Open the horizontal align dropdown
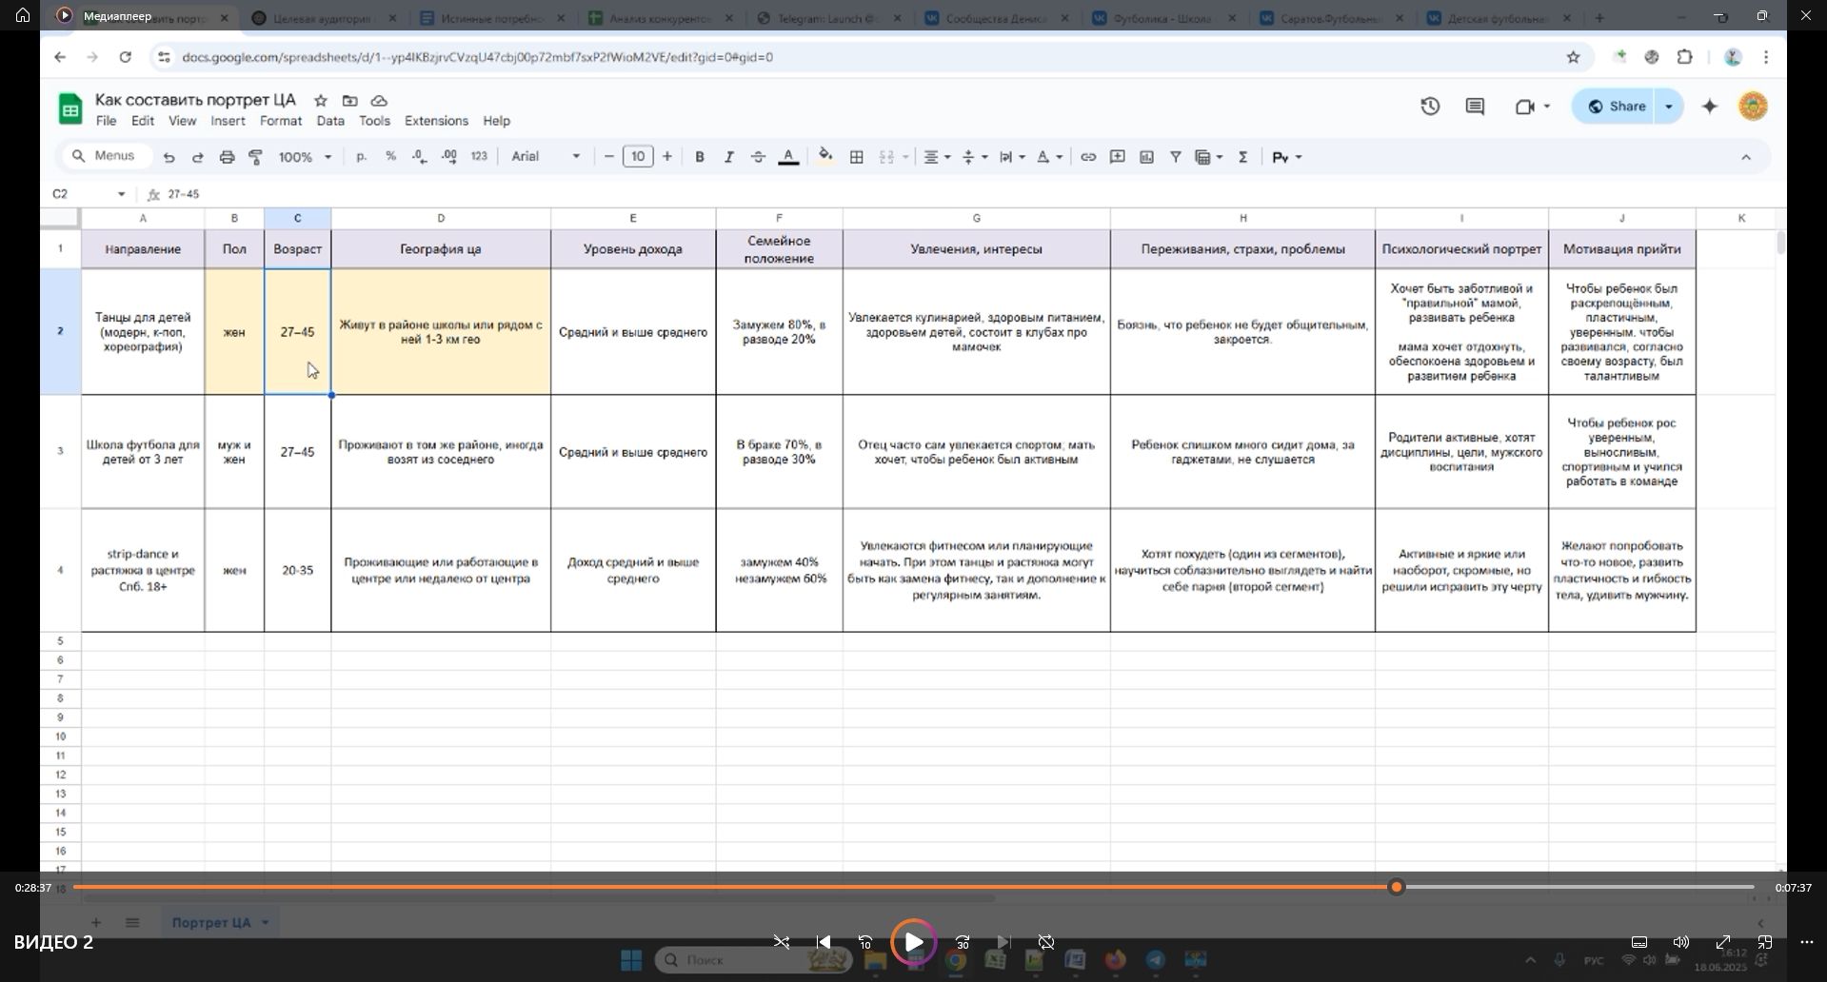 point(938,157)
